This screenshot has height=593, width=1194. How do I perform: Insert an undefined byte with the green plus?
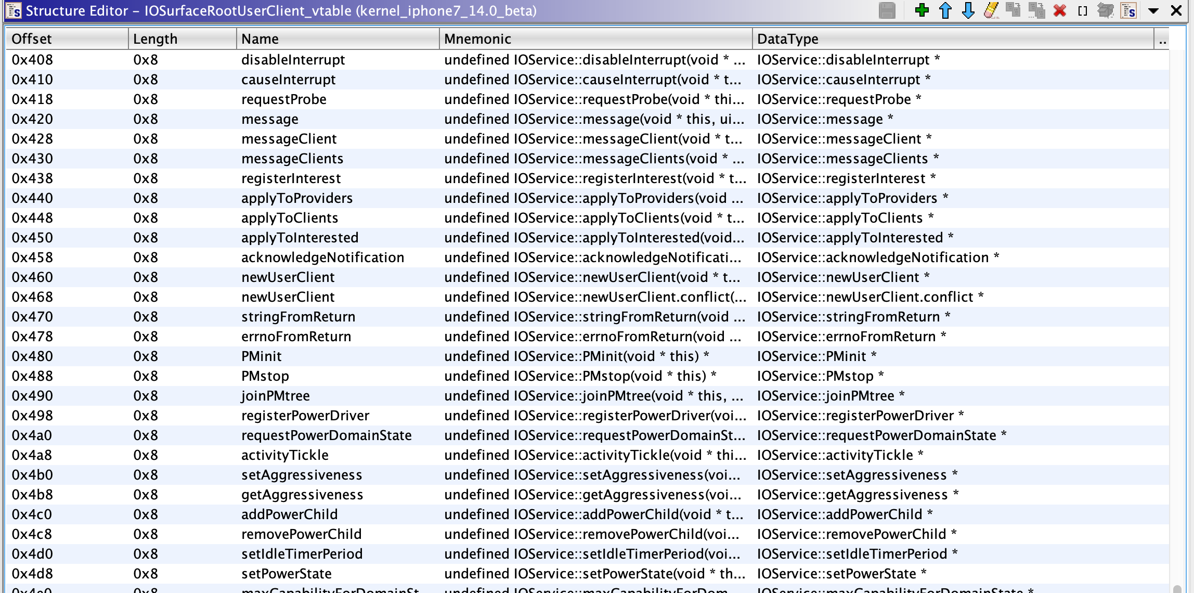[x=921, y=10]
